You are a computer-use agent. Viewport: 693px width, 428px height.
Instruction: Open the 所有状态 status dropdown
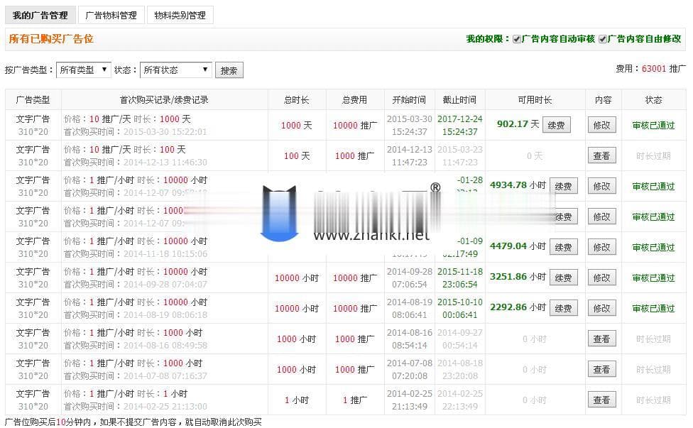click(x=176, y=70)
